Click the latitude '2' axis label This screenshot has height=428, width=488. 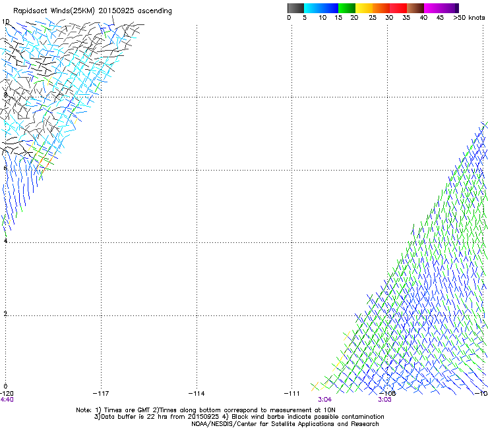[x=5, y=313]
